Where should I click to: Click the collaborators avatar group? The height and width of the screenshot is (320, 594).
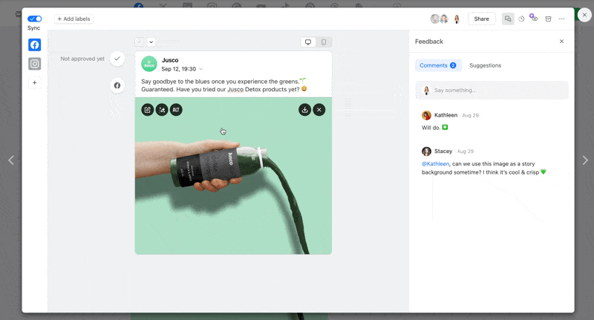coord(440,19)
